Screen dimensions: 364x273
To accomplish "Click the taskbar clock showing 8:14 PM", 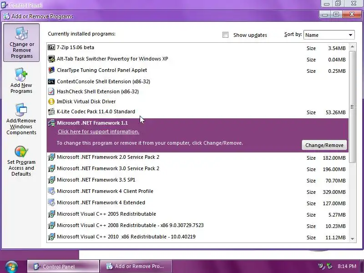I will pos(347,266).
